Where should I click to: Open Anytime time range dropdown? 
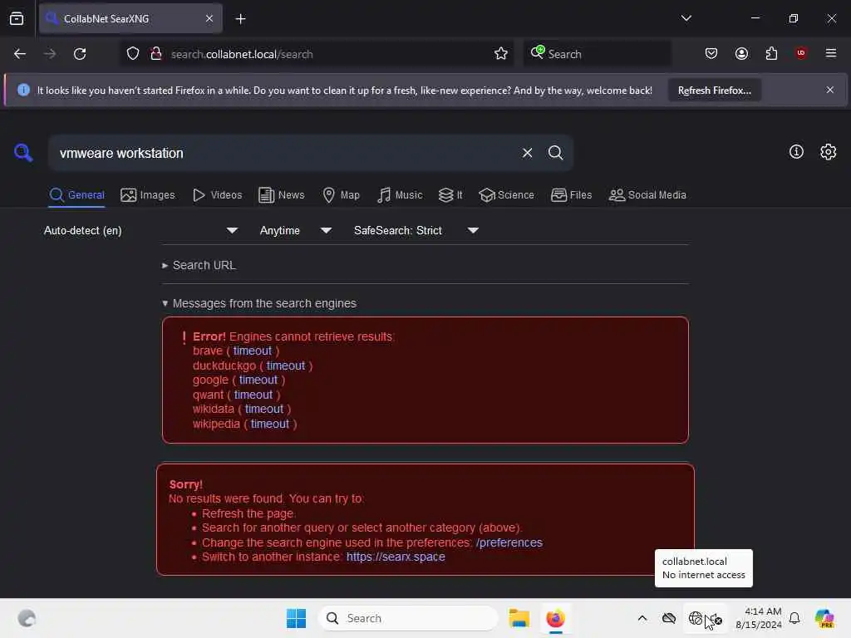click(x=295, y=231)
